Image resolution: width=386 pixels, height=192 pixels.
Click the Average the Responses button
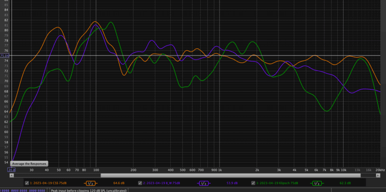click(29, 164)
